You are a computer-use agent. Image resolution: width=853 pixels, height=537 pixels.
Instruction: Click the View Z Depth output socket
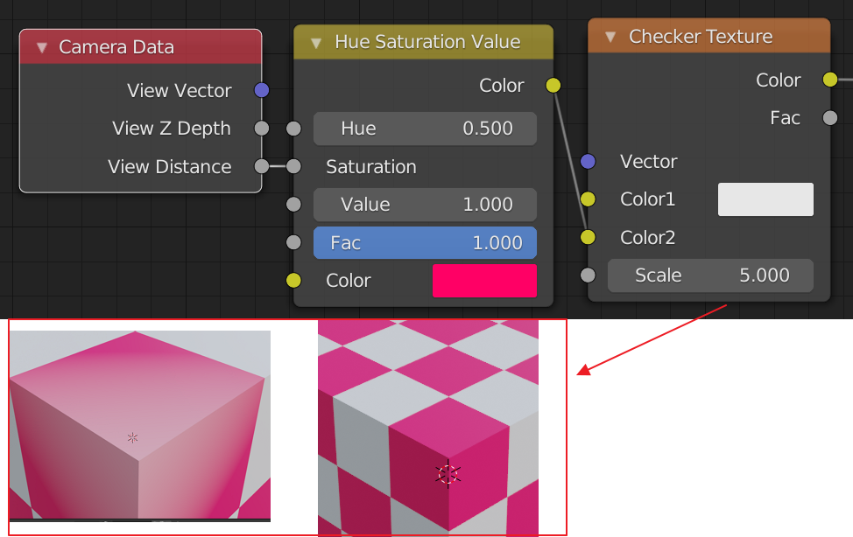pyautogui.click(x=262, y=129)
